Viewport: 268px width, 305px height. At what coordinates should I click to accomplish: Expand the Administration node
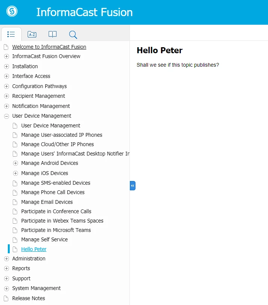click(x=6, y=259)
